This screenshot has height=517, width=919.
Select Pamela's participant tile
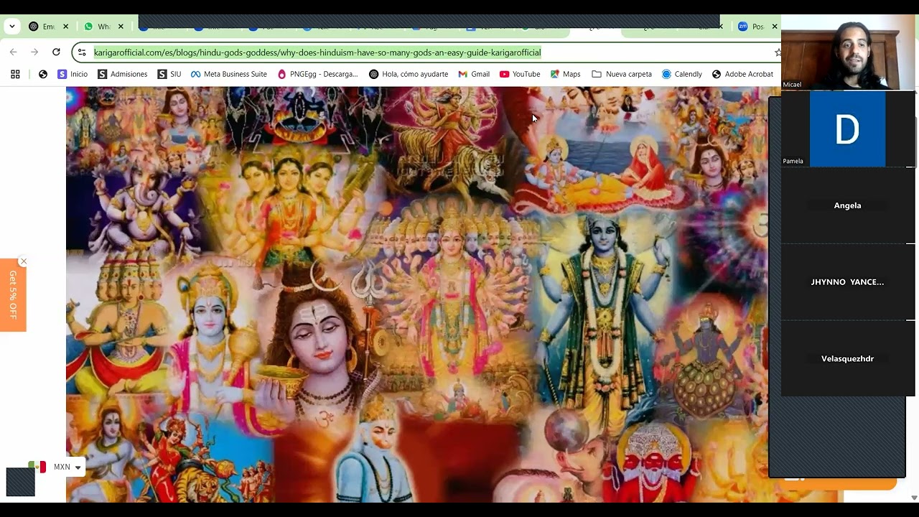(x=847, y=129)
